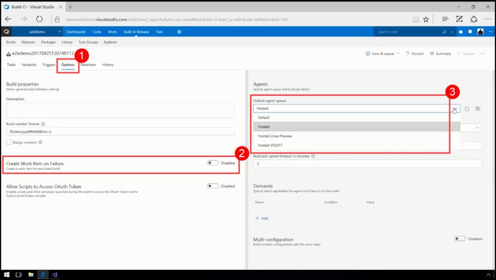Collapse the Default agent queue dropdown
This screenshot has width=496, height=280.
[x=454, y=109]
